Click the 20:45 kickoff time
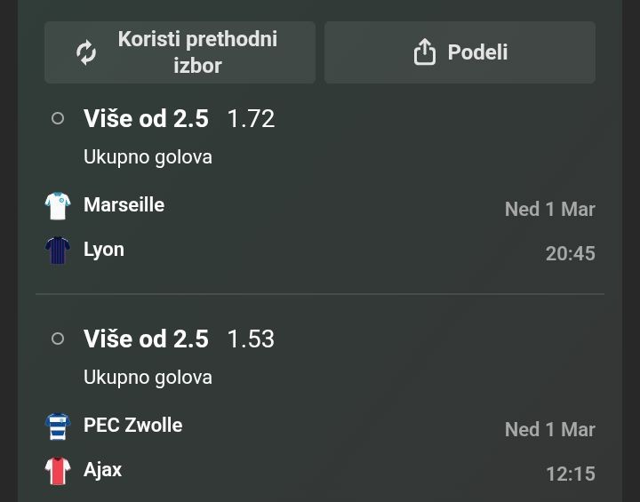Image resolution: width=640 pixels, height=502 pixels. pos(570,253)
